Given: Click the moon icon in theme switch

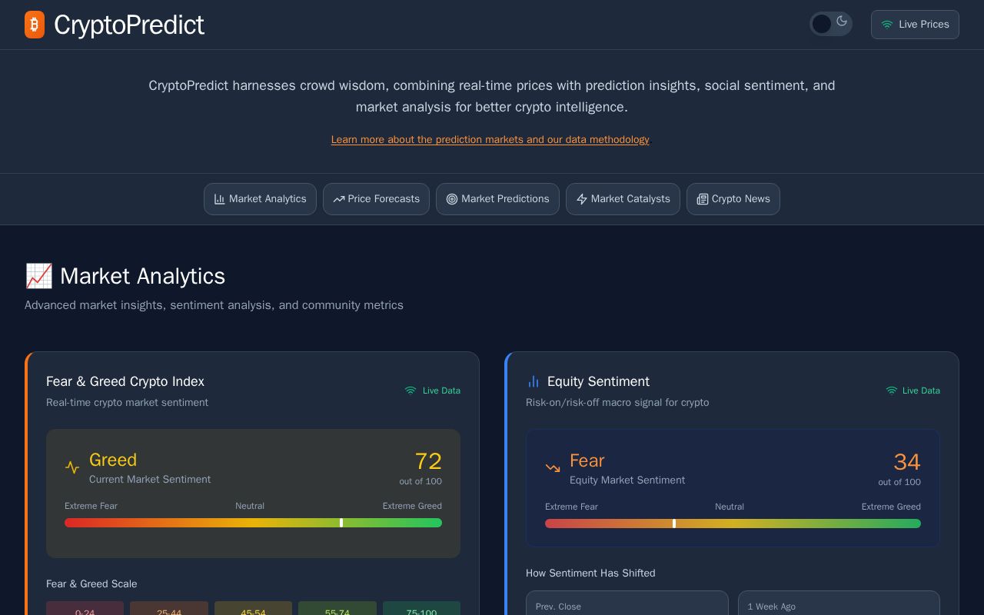Looking at the screenshot, I should [842, 22].
